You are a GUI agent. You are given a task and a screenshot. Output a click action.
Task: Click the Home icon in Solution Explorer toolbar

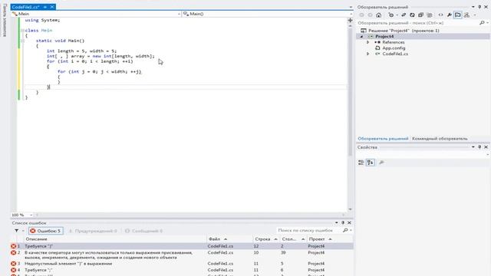click(x=378, y=15)
